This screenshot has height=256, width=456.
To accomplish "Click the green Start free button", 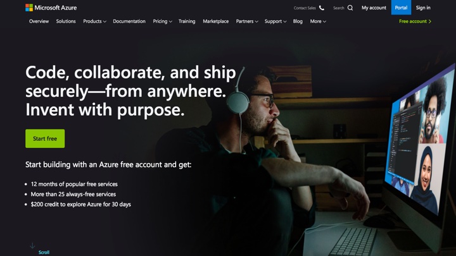I will [x=45, y=138].
